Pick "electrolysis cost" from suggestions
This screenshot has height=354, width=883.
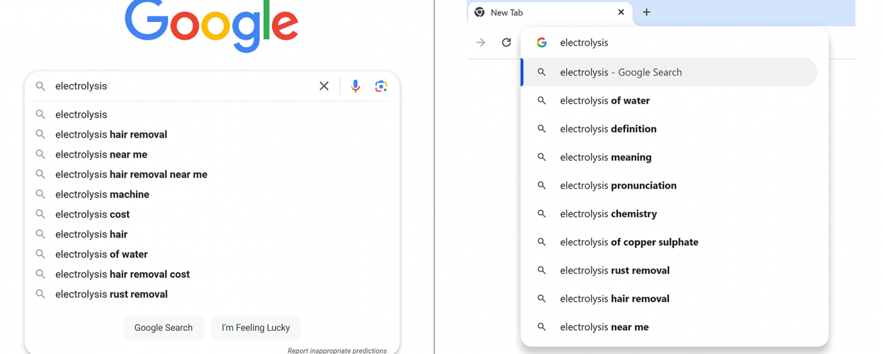pyautogui.click(x=93, y=214)
